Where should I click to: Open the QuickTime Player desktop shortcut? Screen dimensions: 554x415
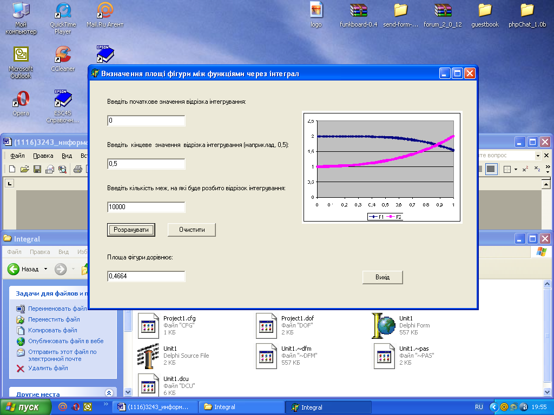(63, 18)
